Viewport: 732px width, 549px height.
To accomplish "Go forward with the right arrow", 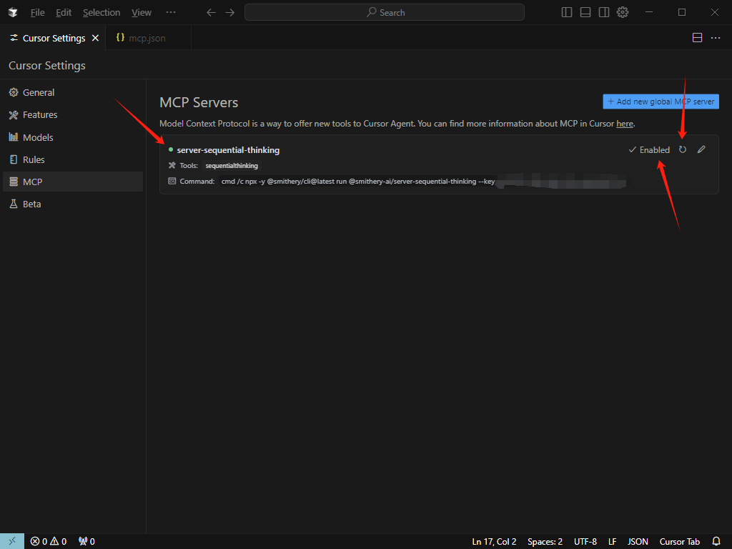I will click(229, 13).
